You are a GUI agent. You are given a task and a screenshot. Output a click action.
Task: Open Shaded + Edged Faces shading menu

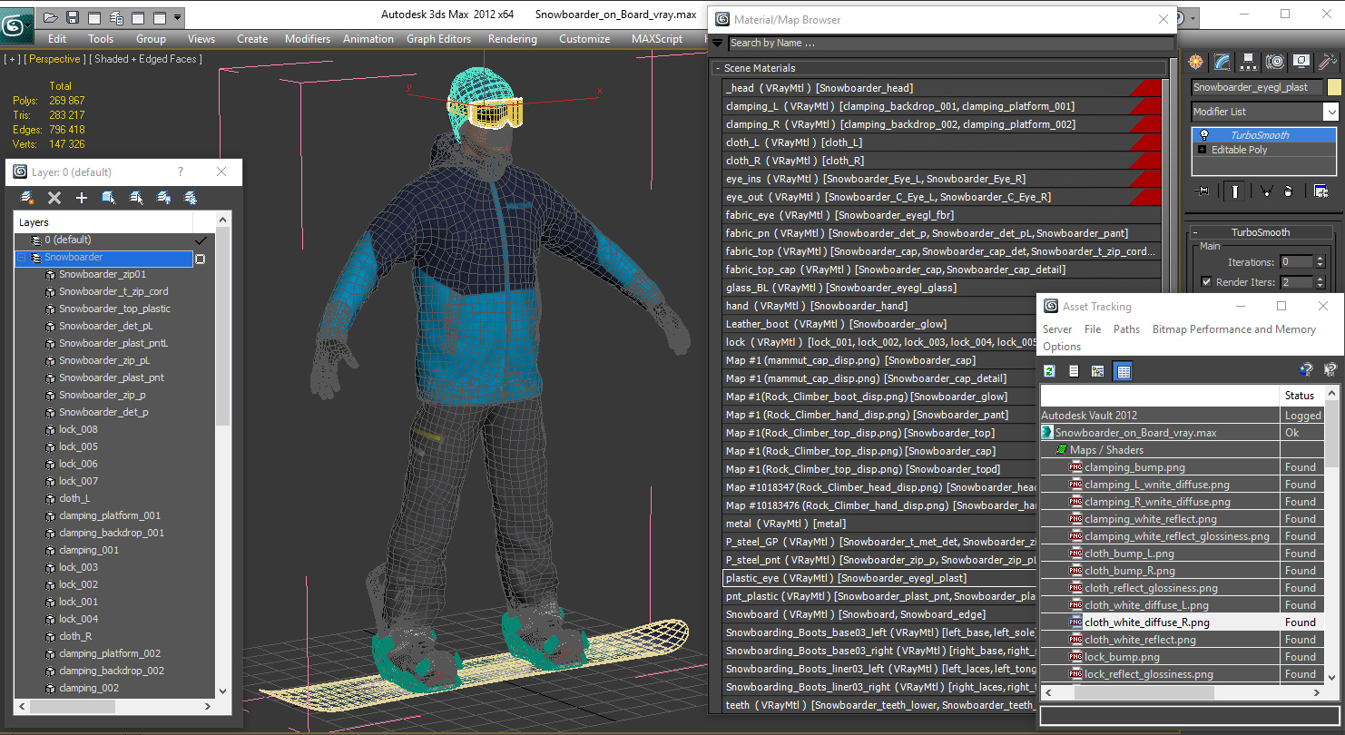(x=145, y=59)
